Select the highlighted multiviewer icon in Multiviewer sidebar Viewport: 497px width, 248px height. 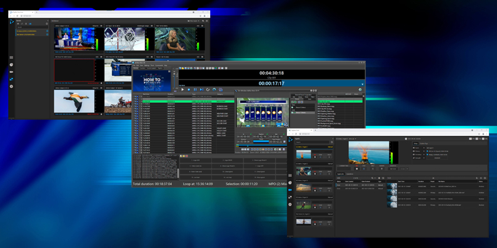point(11,79)
